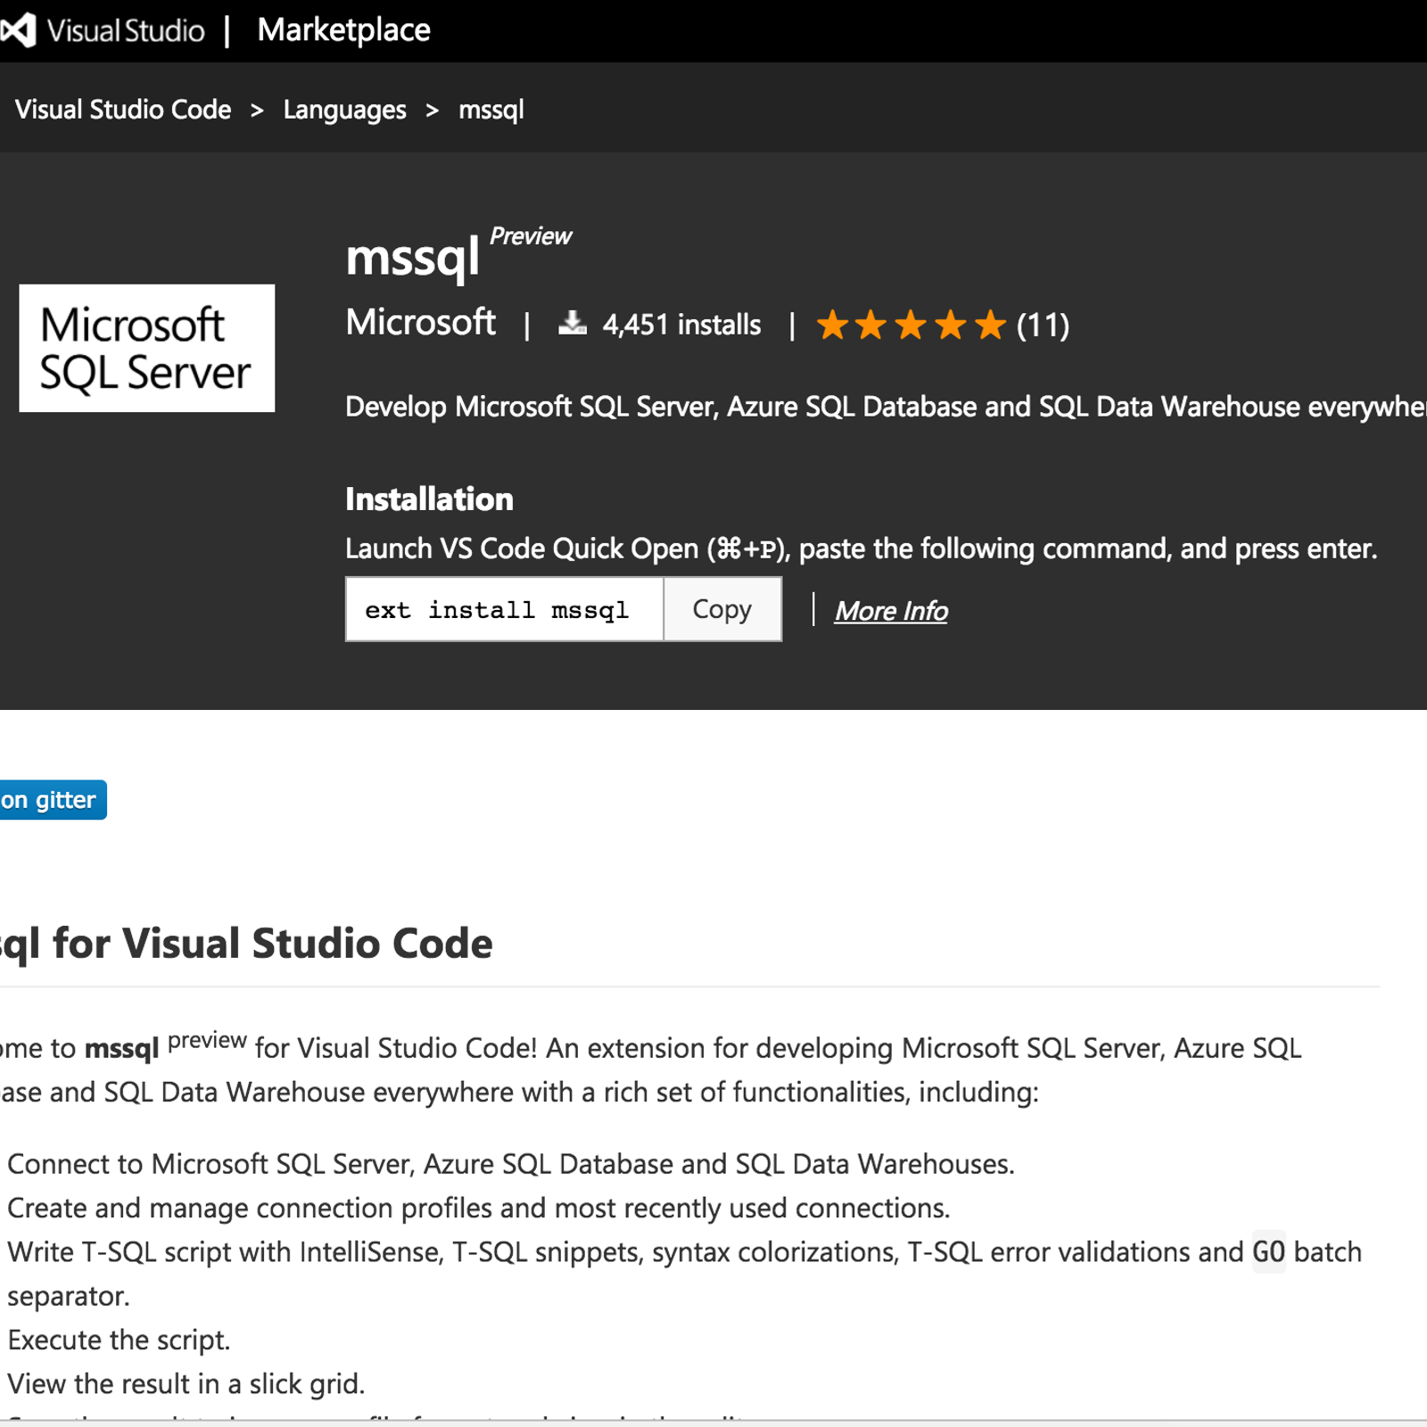Click the 'Create and manage connection profiles' line
This screenshot has width=1427, height=1427.
pos(479,1208)
